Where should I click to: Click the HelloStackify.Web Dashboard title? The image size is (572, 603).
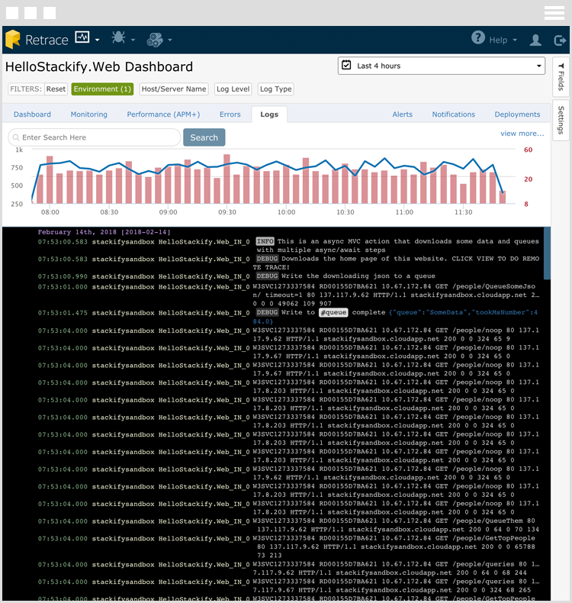tap(99, 66)
